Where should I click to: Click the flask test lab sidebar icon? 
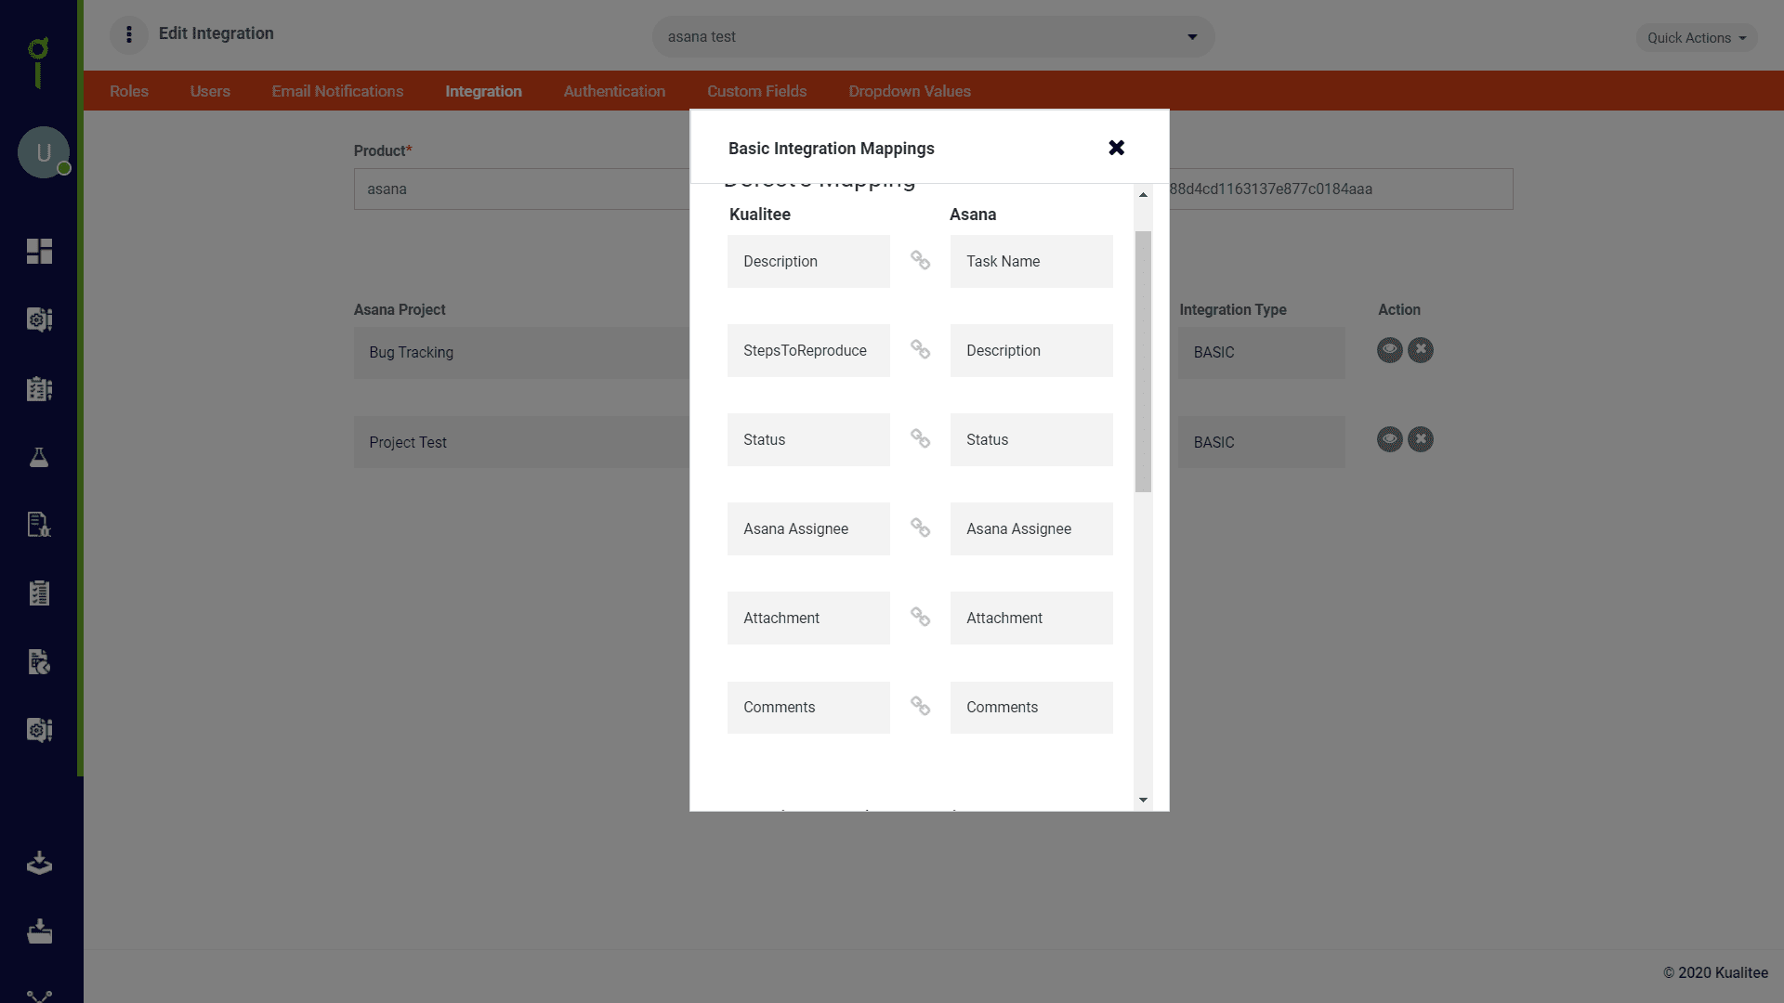[39, 457]
